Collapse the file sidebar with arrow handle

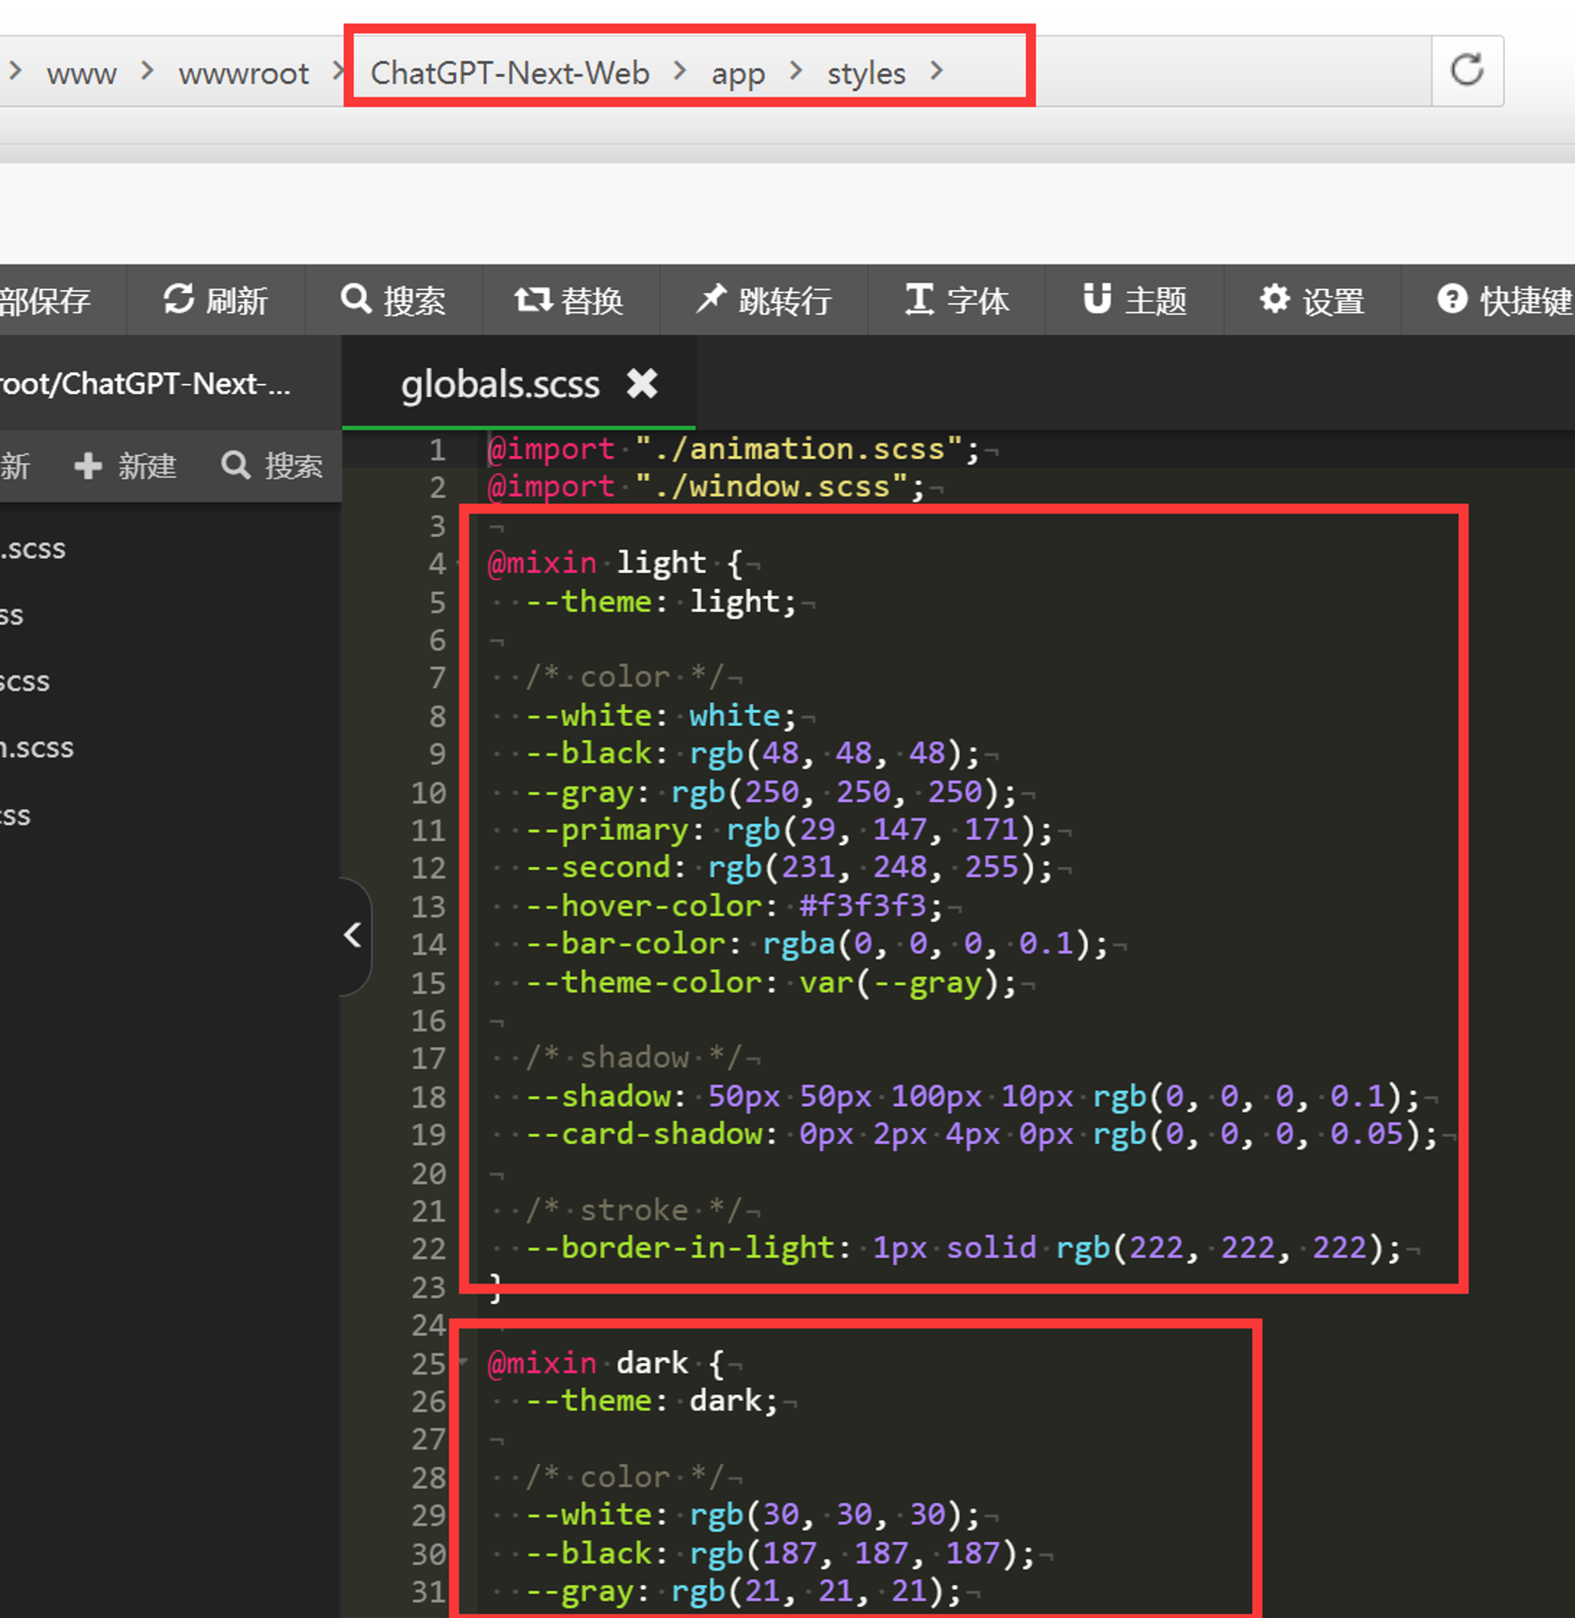[x=354, y=935]
